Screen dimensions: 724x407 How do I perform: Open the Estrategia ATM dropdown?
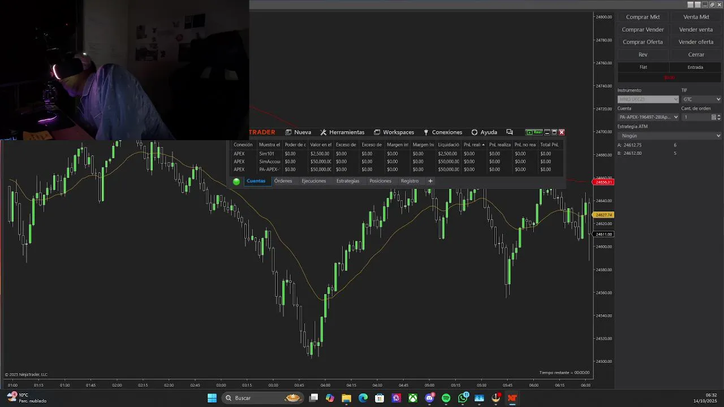670,136
